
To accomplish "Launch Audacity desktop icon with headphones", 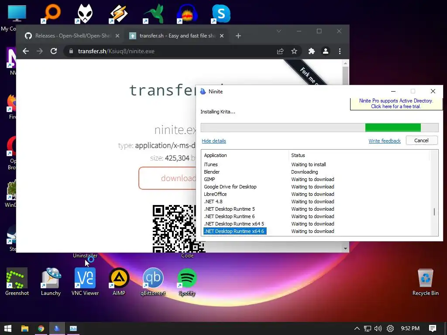I will (187, 14).
